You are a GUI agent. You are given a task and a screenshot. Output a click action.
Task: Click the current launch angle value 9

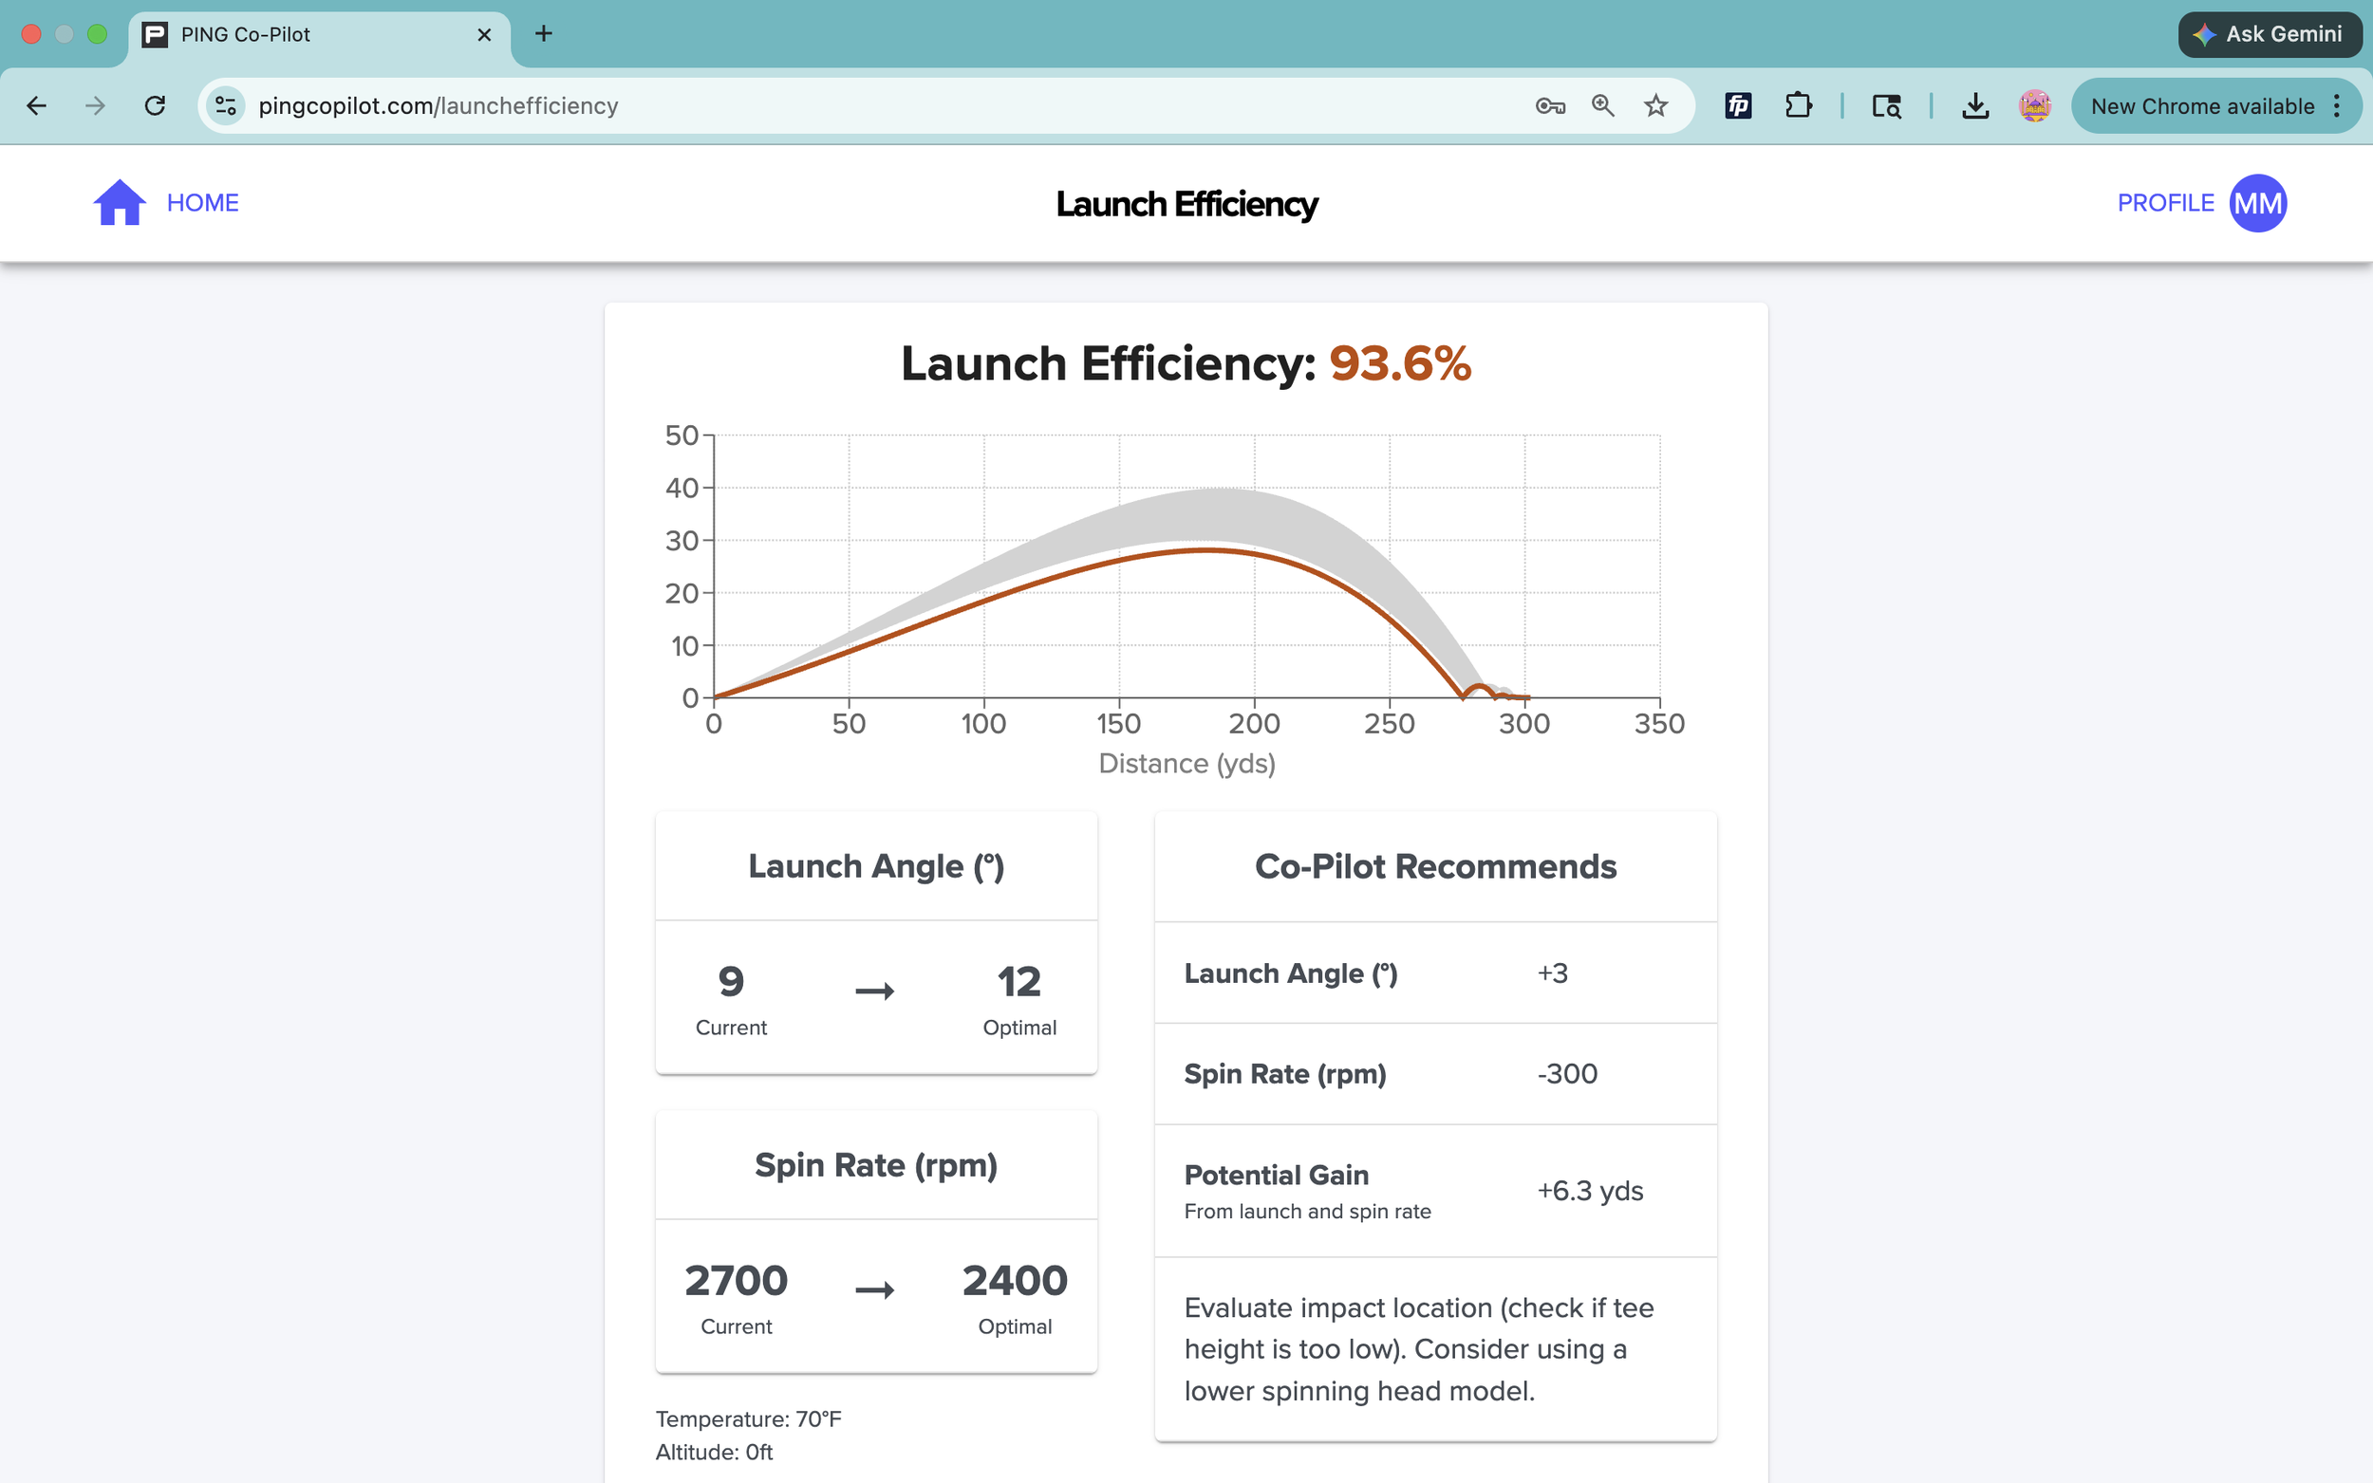[731, 982]
